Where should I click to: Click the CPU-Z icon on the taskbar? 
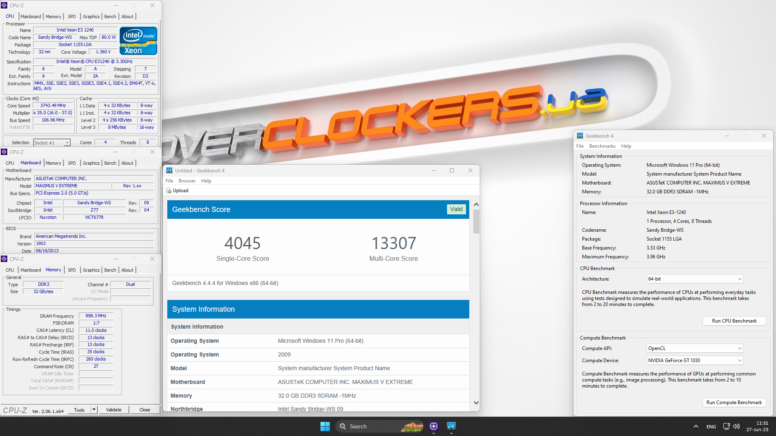(x=434, y=426)
